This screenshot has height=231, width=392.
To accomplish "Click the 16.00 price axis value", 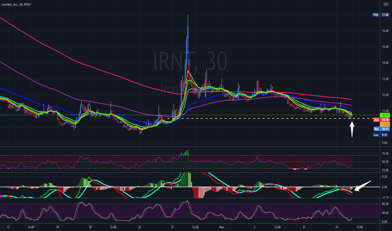I will [385, 31].
